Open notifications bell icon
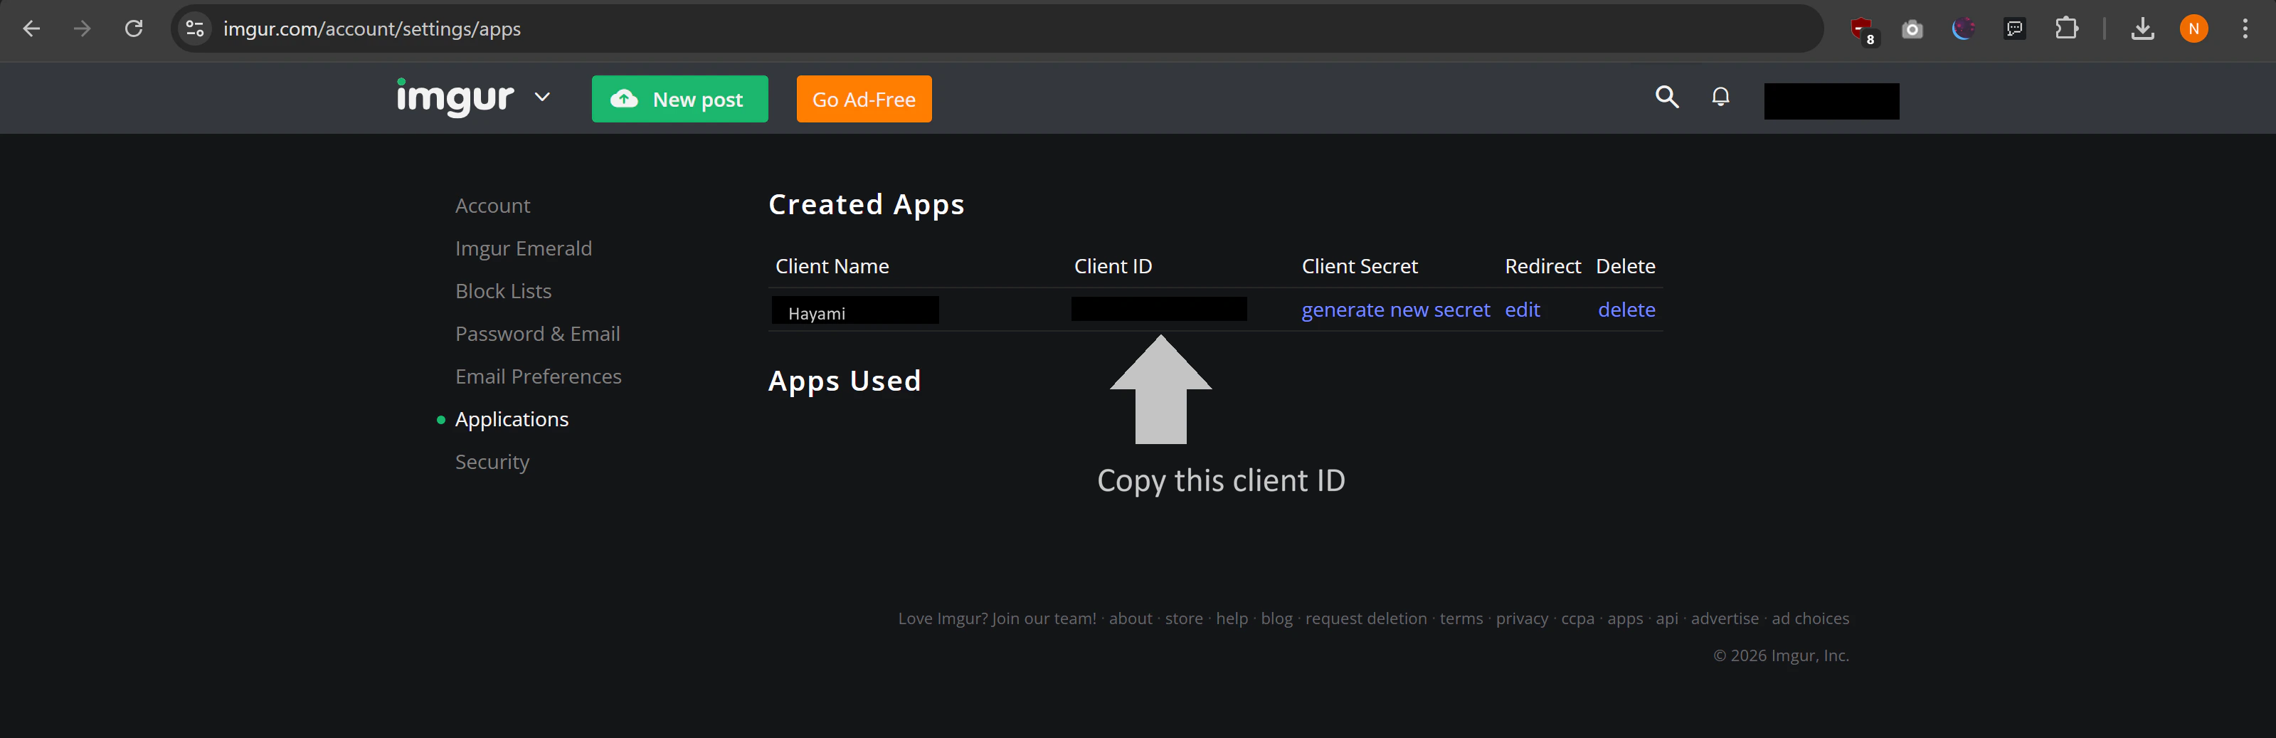 (x=1720, y=96)
